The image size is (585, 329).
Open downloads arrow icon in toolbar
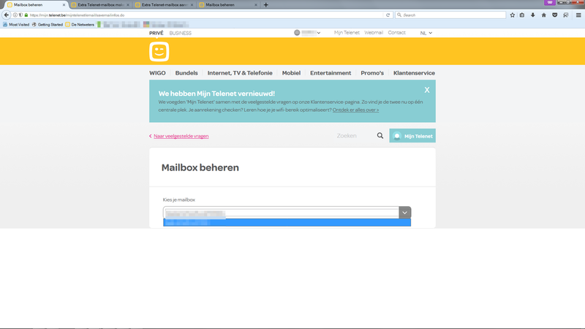coord(533,15)
